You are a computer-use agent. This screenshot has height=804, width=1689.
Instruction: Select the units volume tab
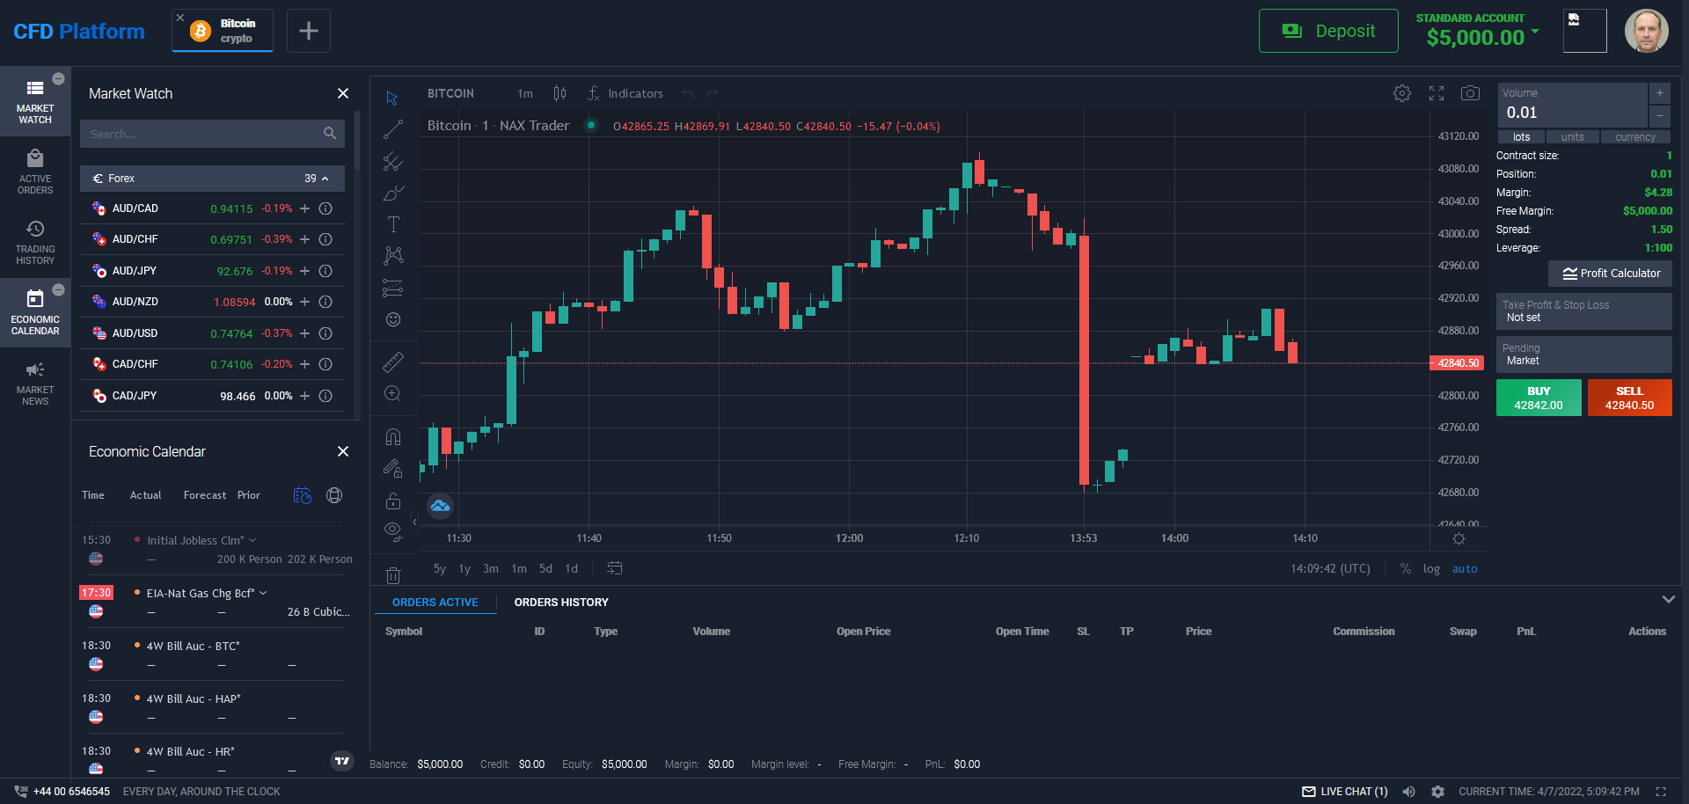click(1572, 137)
